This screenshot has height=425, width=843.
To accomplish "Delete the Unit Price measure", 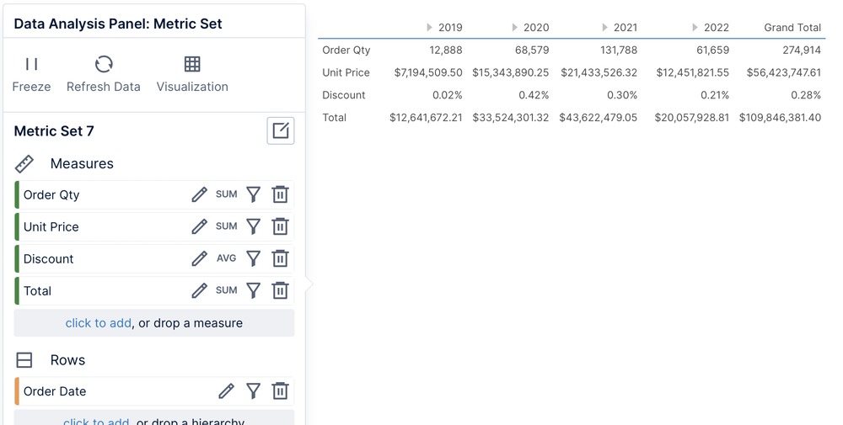I will pyautogui.click(x=280, y=227).
